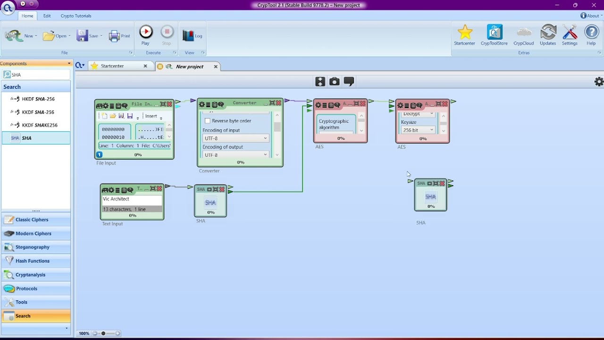Open the Settings from the ribbon
Viewport: 604px width, 340px height.
pos(570,35)
